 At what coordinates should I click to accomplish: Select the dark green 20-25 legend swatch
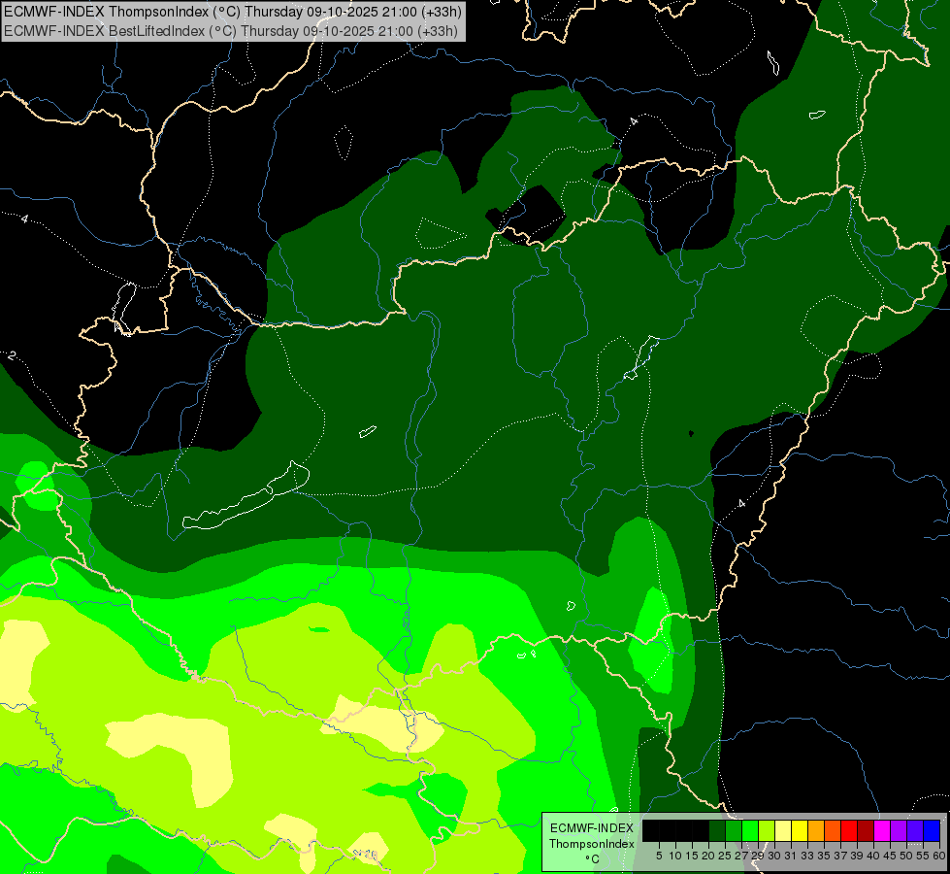717,830
